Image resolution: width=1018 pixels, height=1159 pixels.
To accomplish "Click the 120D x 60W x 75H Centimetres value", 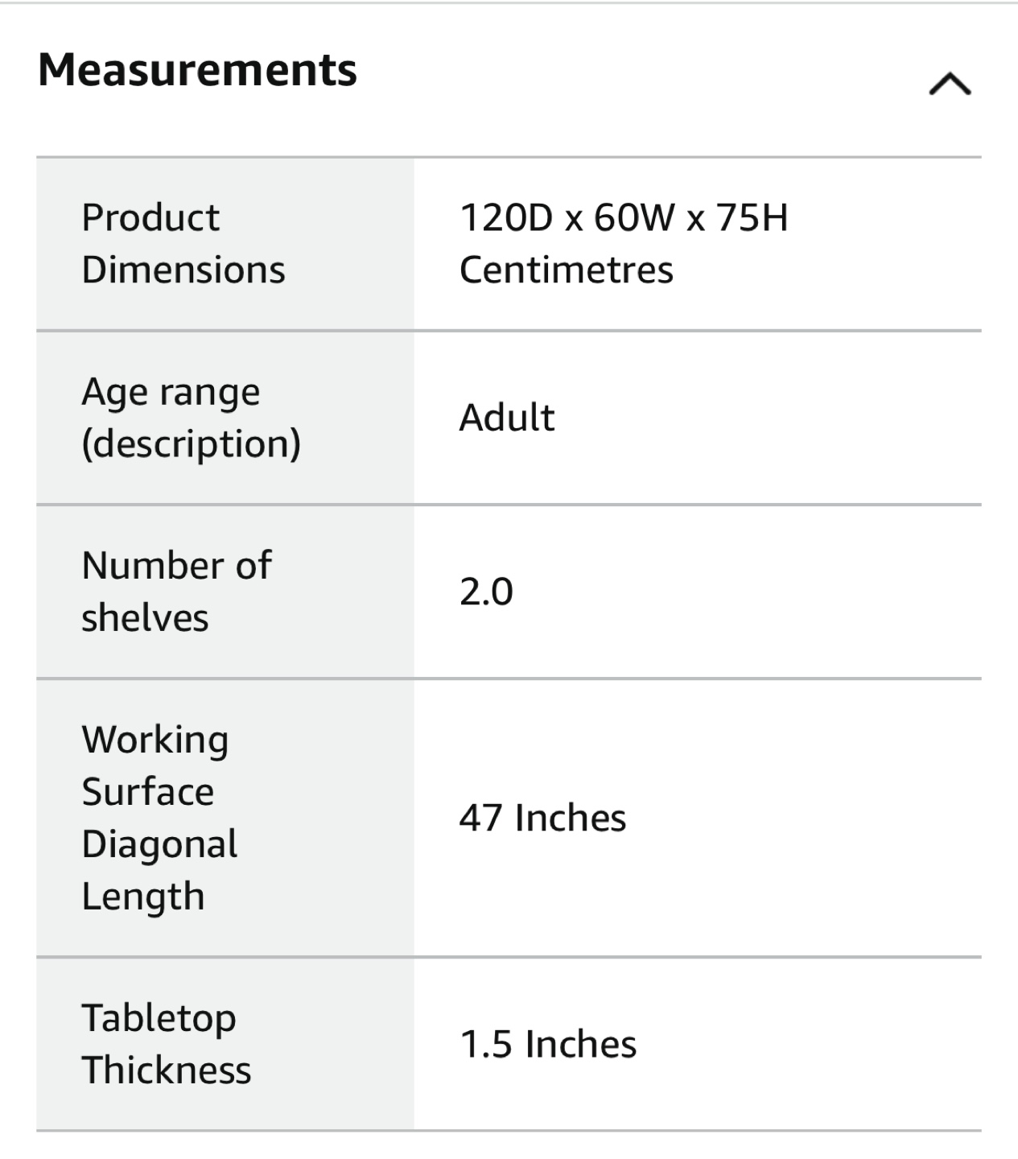I will tap(624, 243).
